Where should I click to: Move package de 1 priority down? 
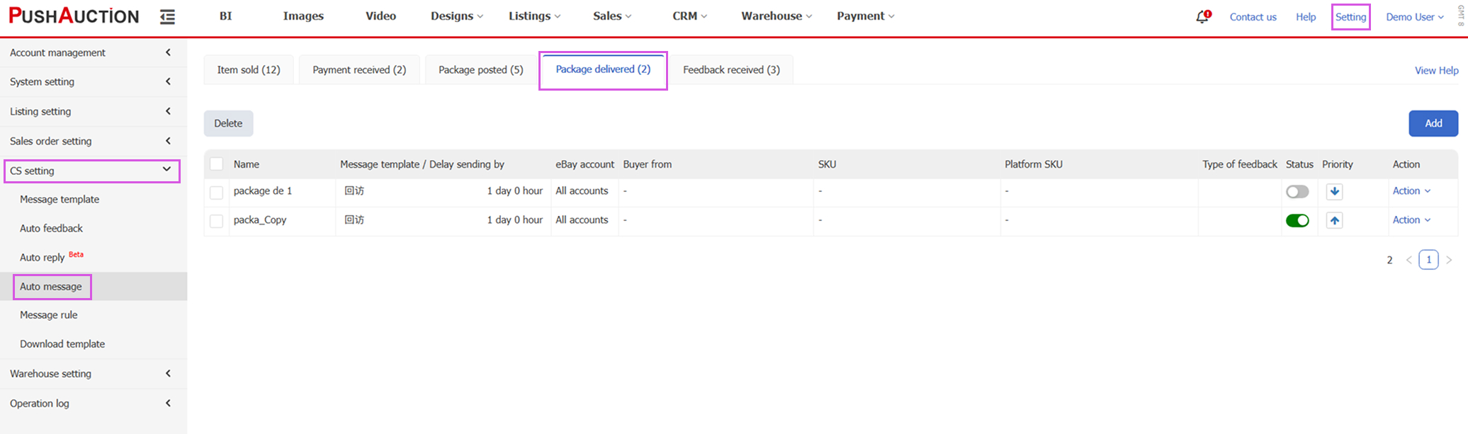[1334, 191]
